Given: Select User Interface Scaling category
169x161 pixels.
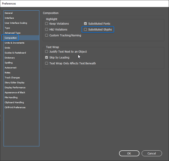Looking at the screenshot, I should pos(16,23).
